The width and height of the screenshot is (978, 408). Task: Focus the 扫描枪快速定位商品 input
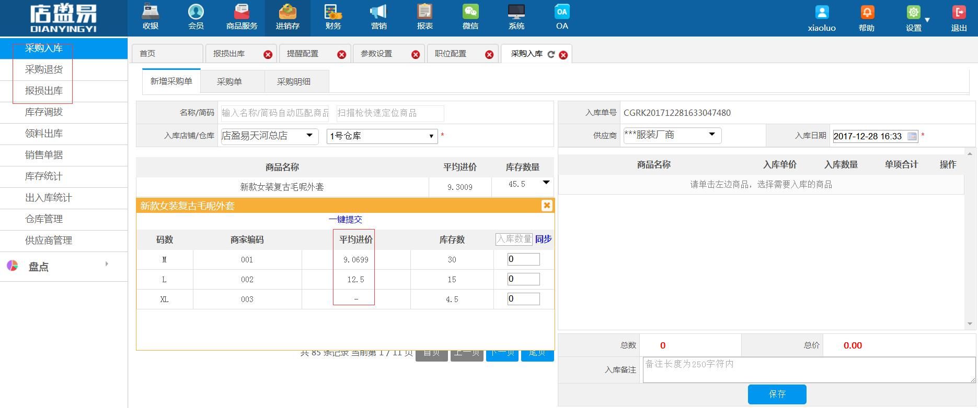click(390, 113)
